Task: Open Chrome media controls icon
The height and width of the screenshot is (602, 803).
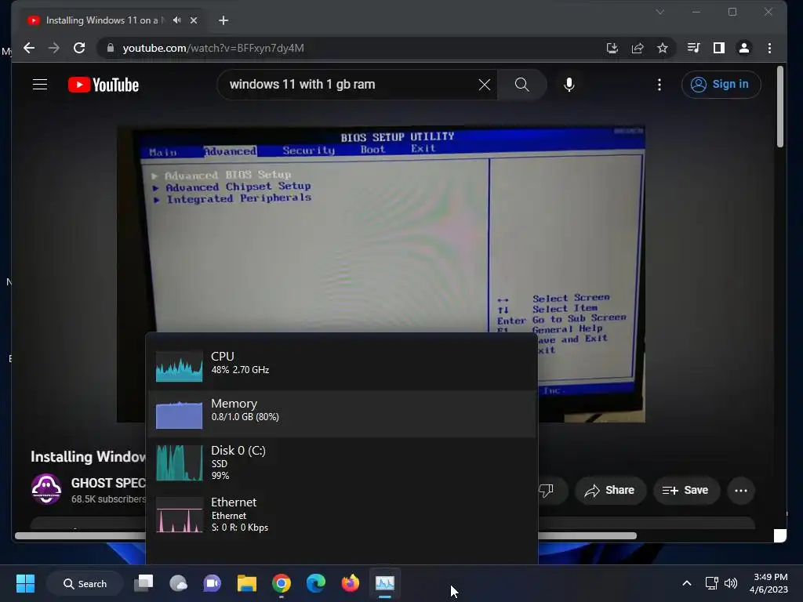Action: coord(694,48)
